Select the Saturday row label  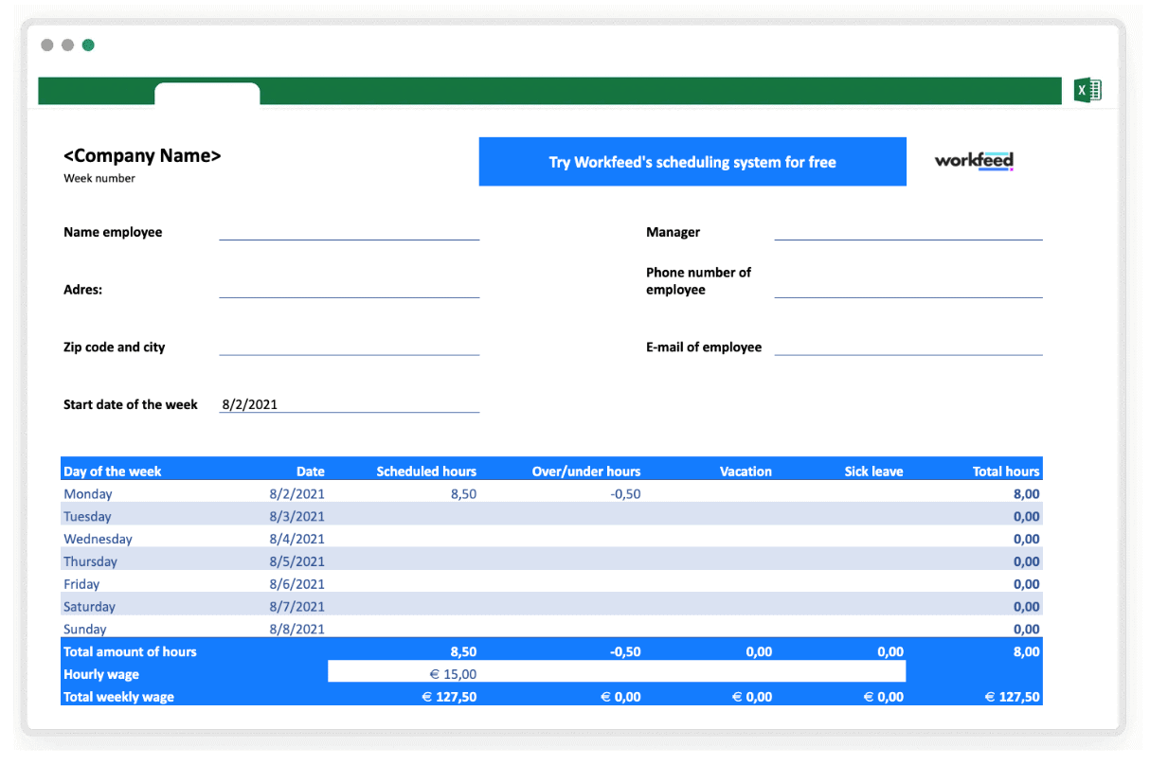pos(89,607)
